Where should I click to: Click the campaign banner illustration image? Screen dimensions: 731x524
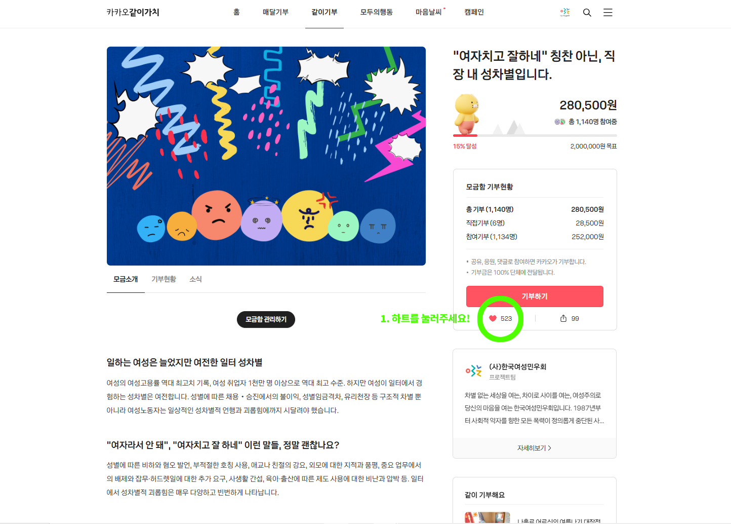pyautogui.click(x=266, y=156)
